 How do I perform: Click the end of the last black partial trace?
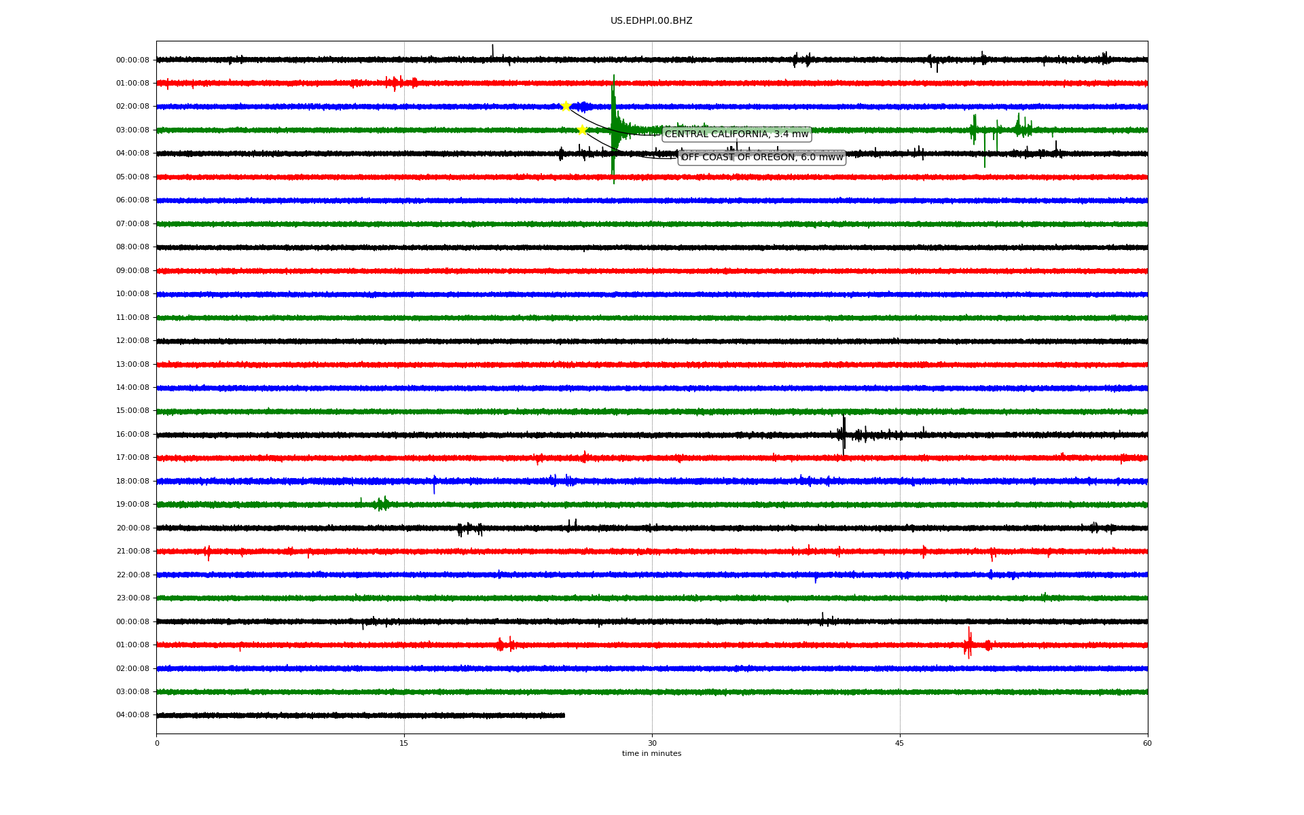(x=563, y=715)
